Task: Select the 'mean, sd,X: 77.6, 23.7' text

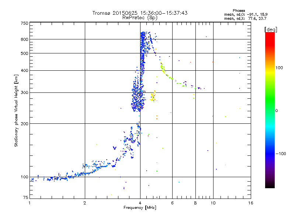Action: [x=245, y=18]
